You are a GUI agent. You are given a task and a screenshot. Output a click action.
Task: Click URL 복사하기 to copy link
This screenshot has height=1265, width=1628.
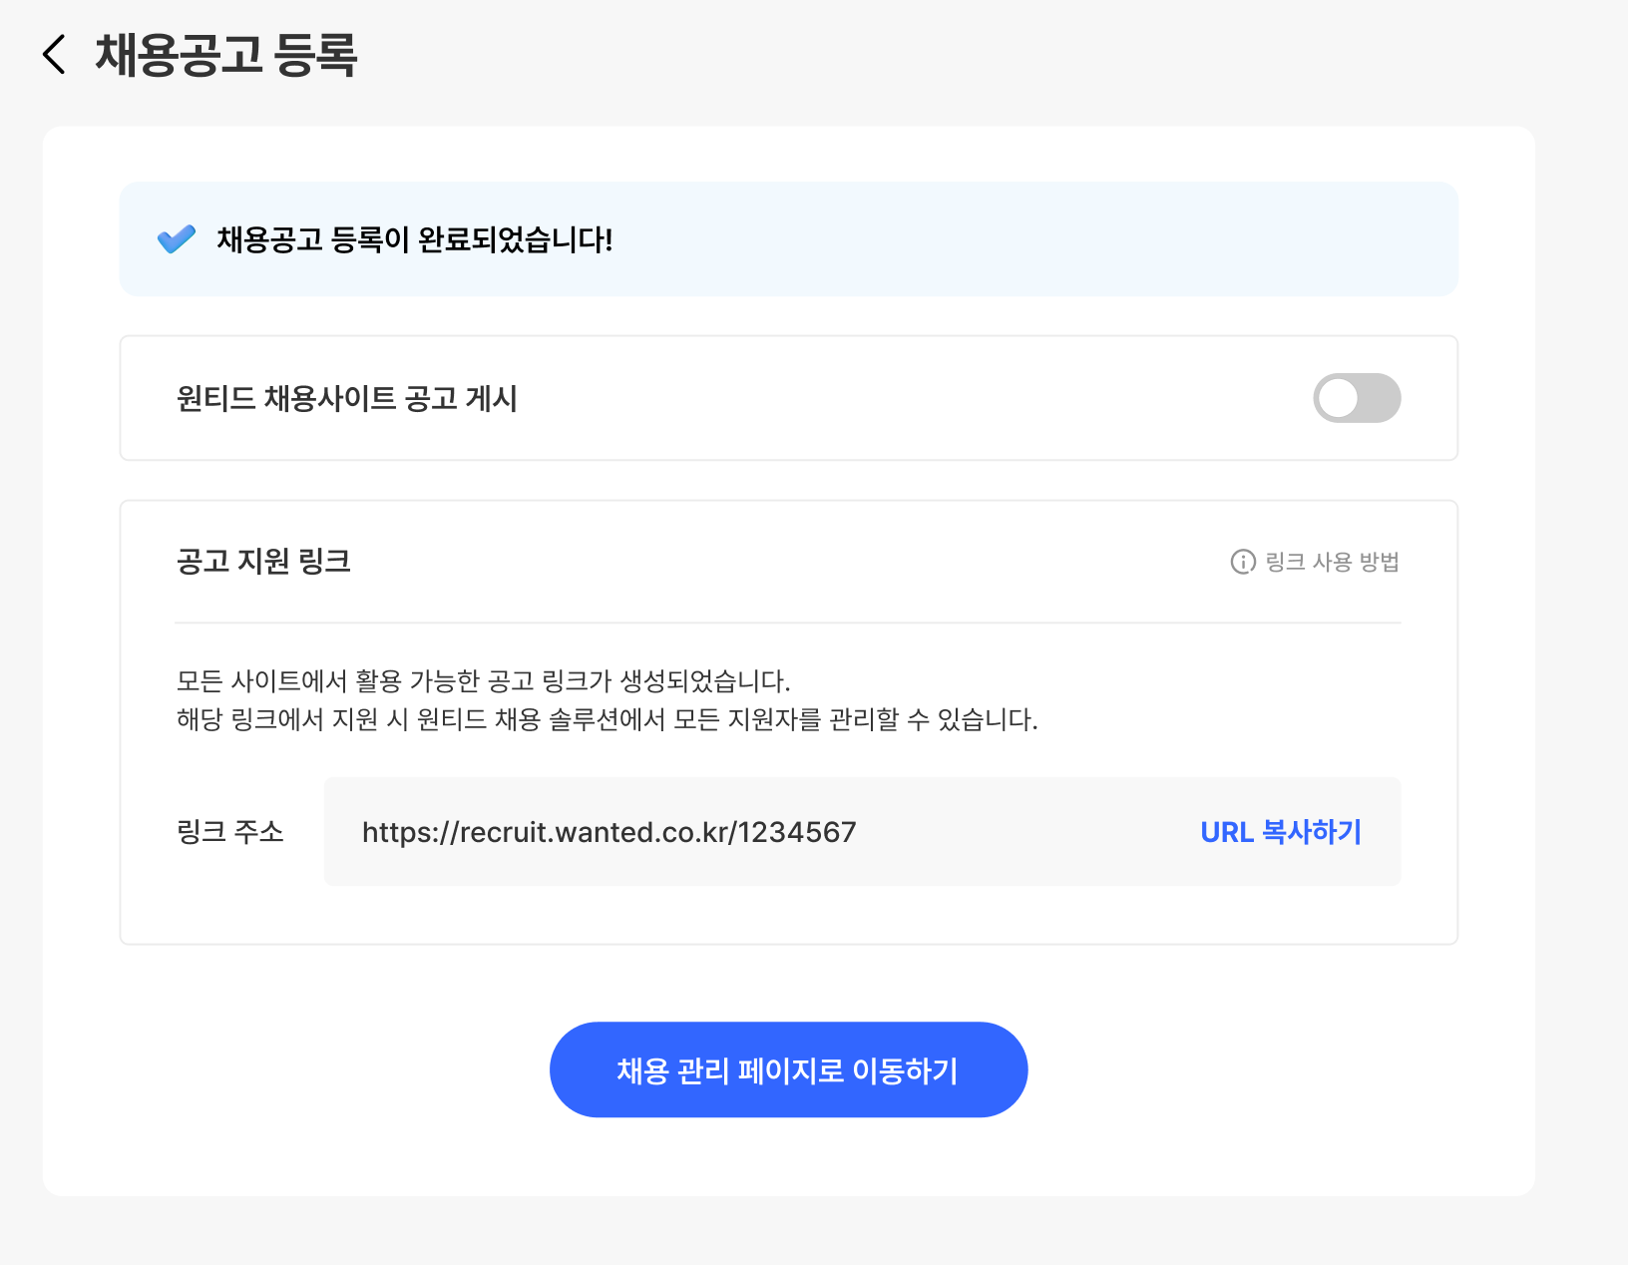click(x=1281, y=832)
